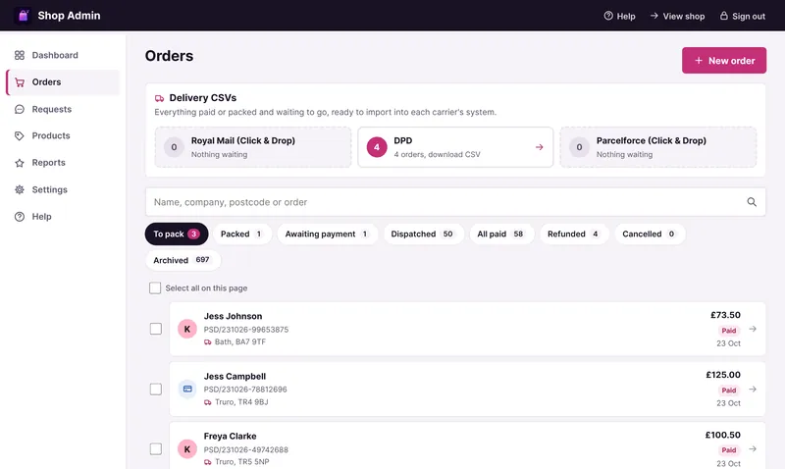Viewport: 785px width, 469px height.
Task: Click order number PSD/231026-99653875
Action: tap(246, 330)
